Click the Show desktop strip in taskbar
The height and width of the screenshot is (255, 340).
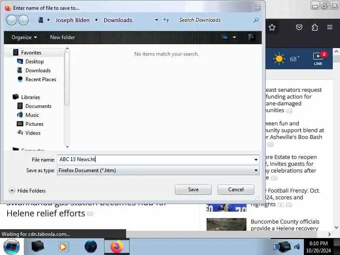coord(337,247)
